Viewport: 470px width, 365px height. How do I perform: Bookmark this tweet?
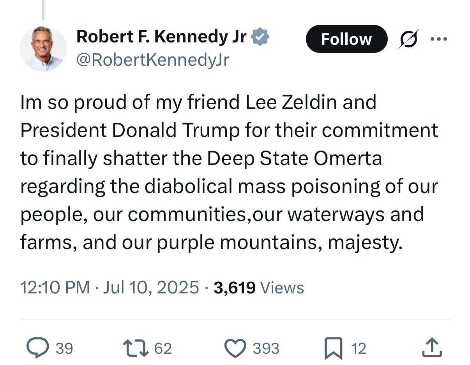334,348
